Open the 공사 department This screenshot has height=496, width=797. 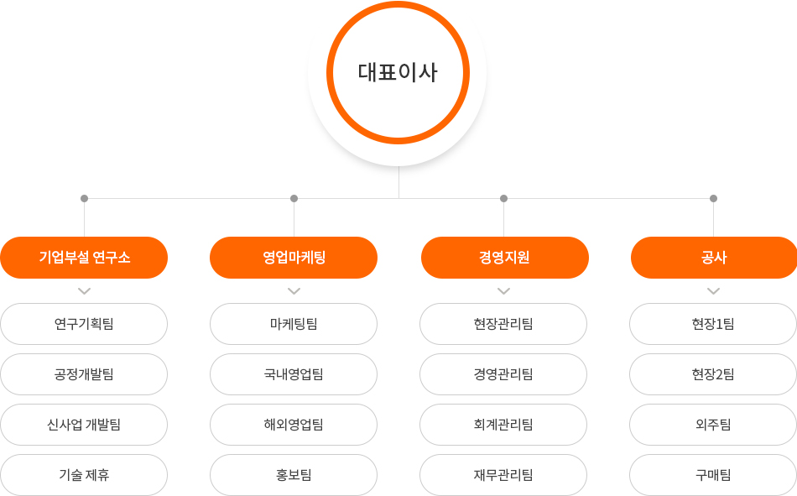point(714,258)
